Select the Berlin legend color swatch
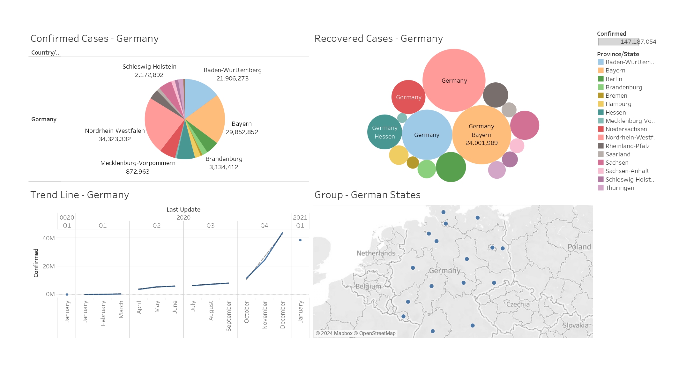 coord(600,79)
